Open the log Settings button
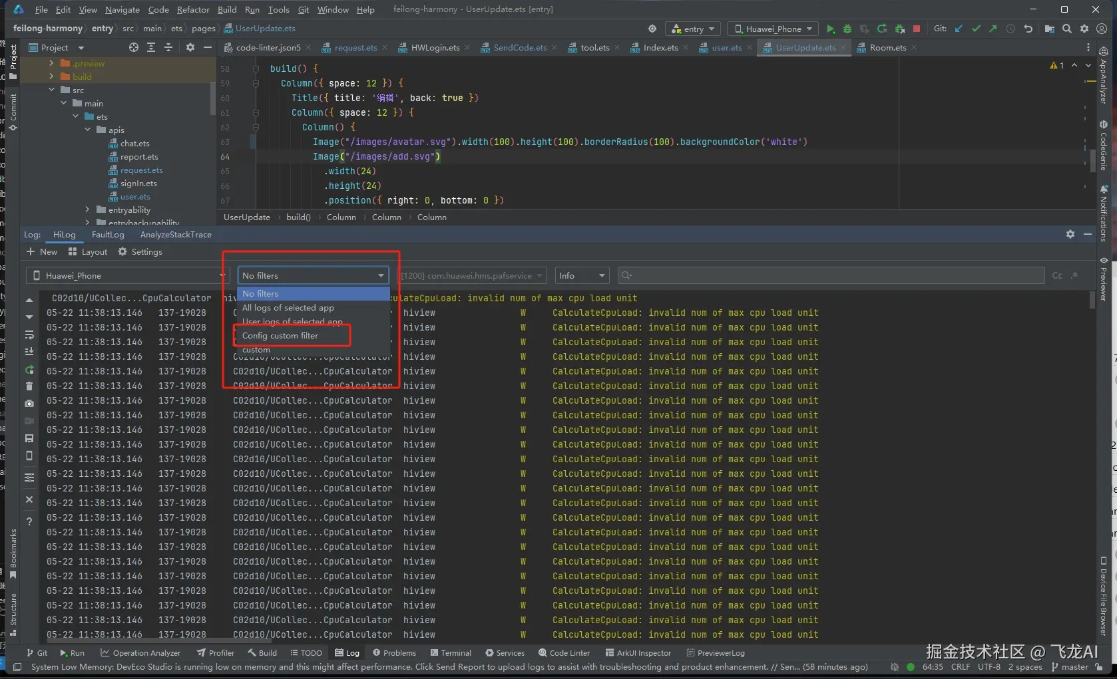Viewport: 1117px width, 679px height. point(140,252)
